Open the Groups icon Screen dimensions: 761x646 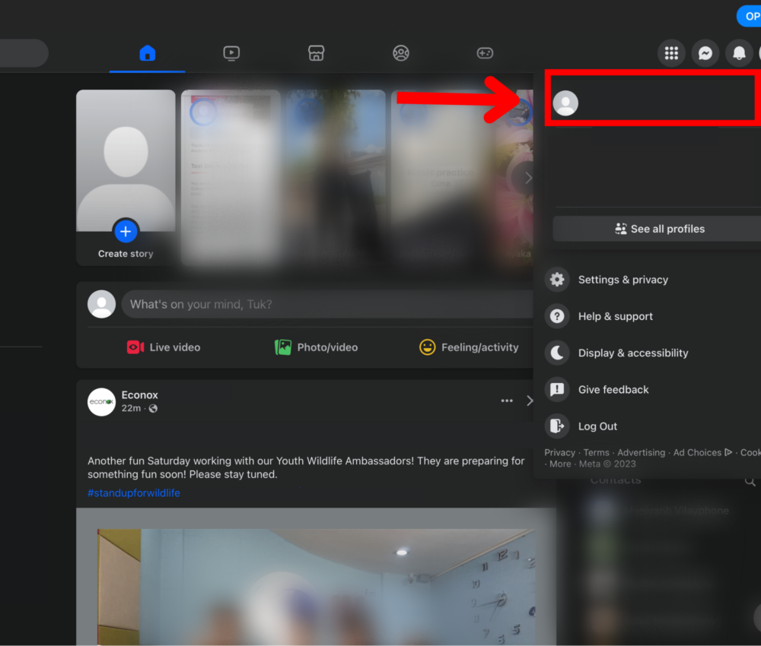pos(401,52)
